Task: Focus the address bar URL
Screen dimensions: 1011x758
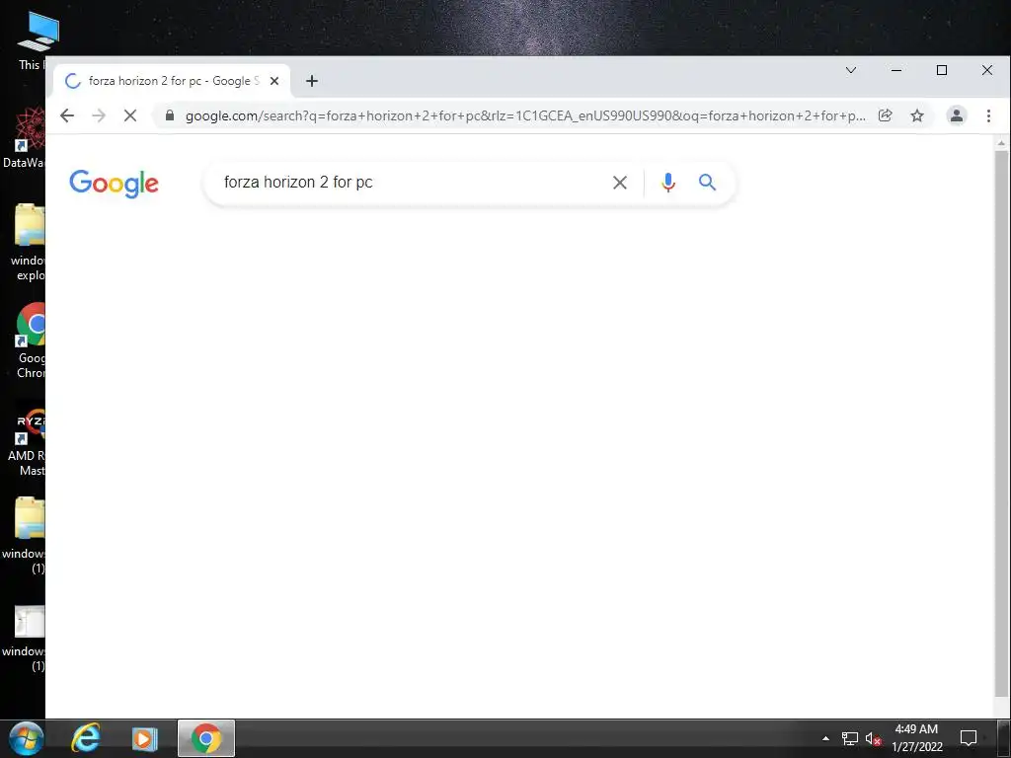Action: coord(525,116)
